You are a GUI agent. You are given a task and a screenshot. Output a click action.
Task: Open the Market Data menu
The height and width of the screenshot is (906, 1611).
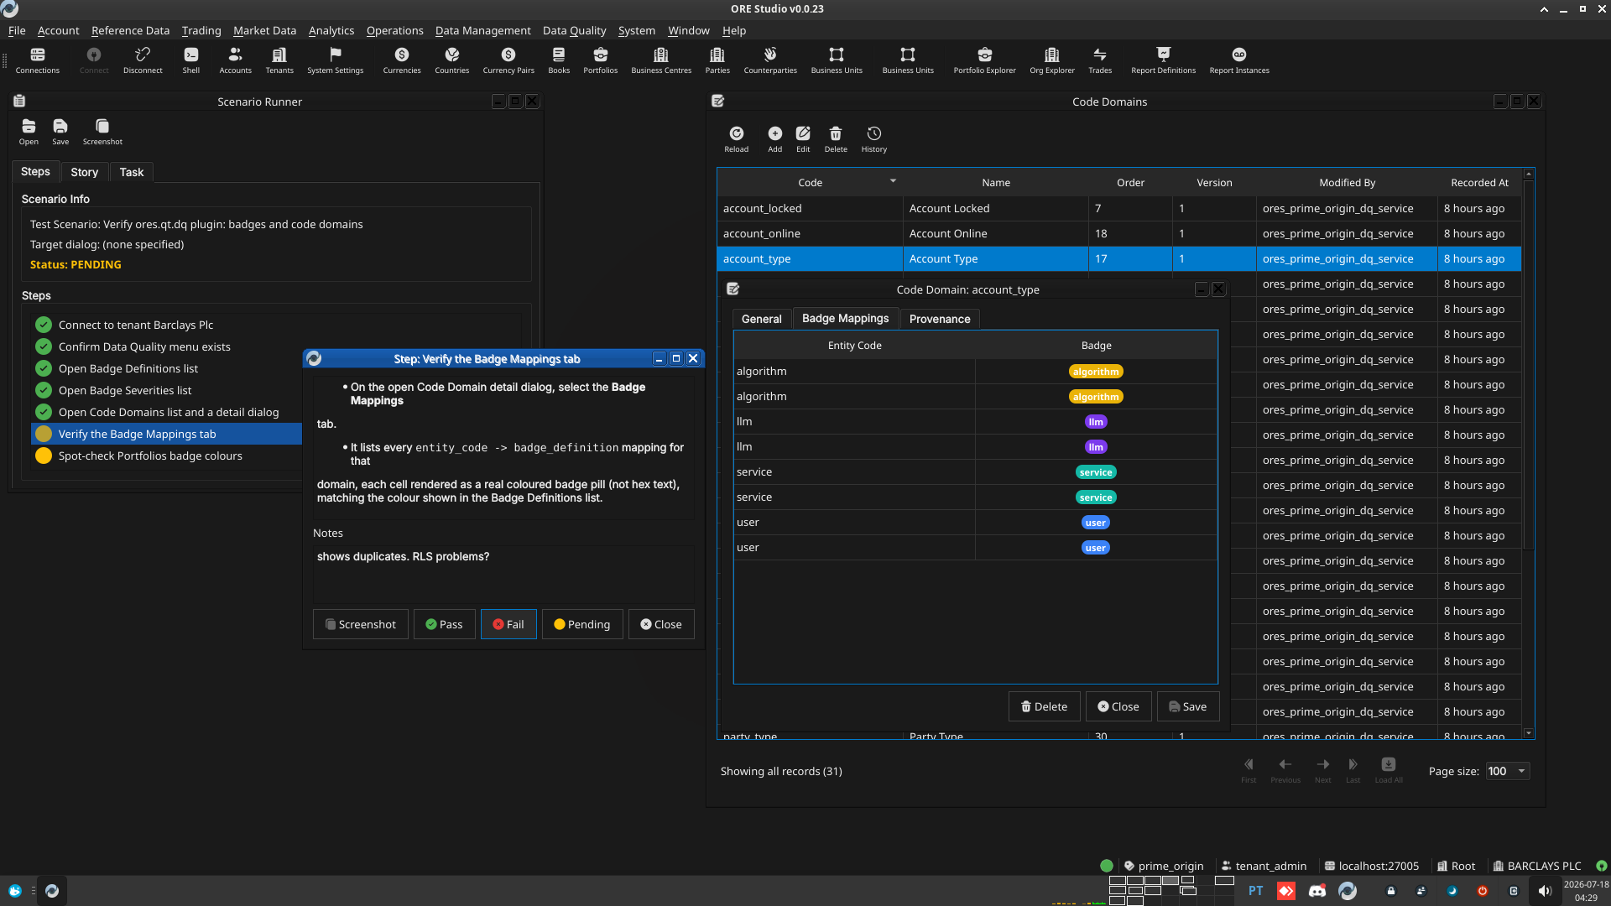pos(264,30)
